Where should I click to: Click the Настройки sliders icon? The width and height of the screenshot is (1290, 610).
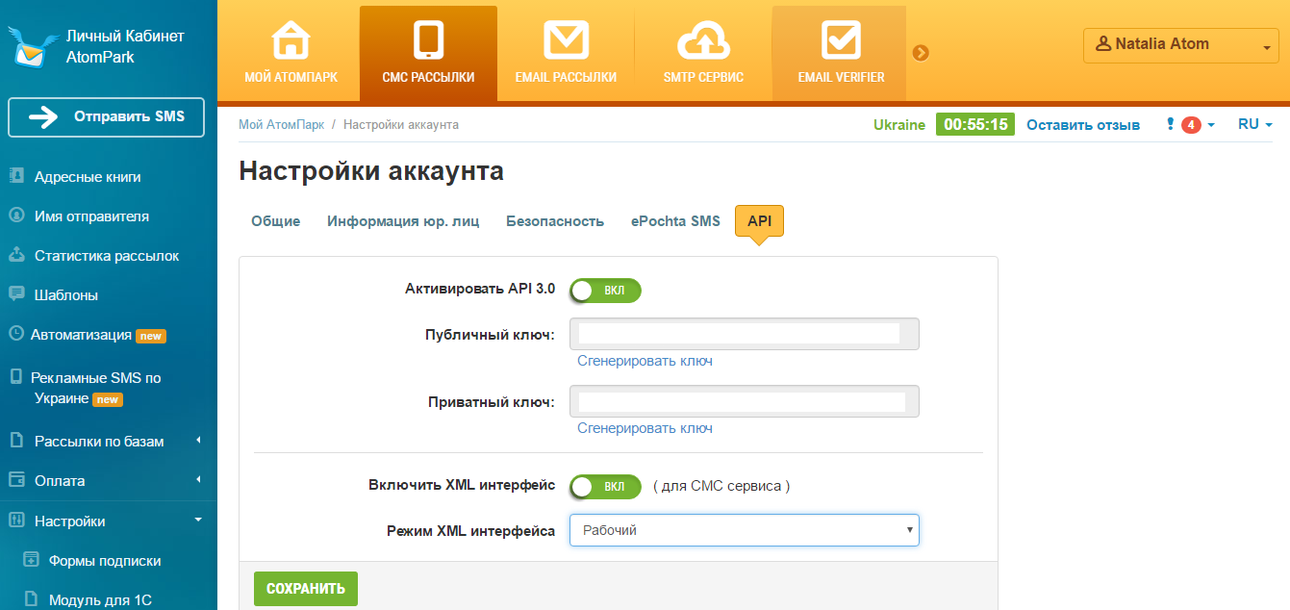pyautogui.click(x=16, y=521)
